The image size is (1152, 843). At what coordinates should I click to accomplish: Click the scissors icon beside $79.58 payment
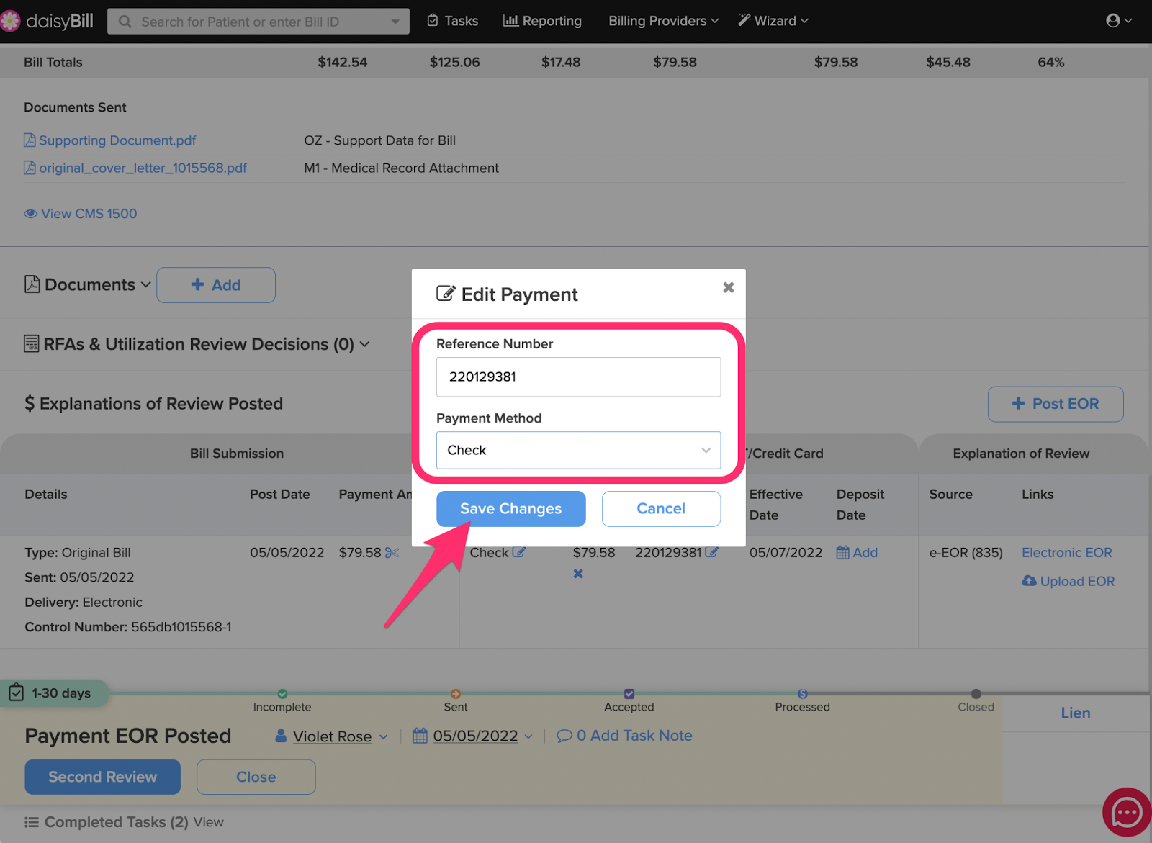(x=392, y=553)
